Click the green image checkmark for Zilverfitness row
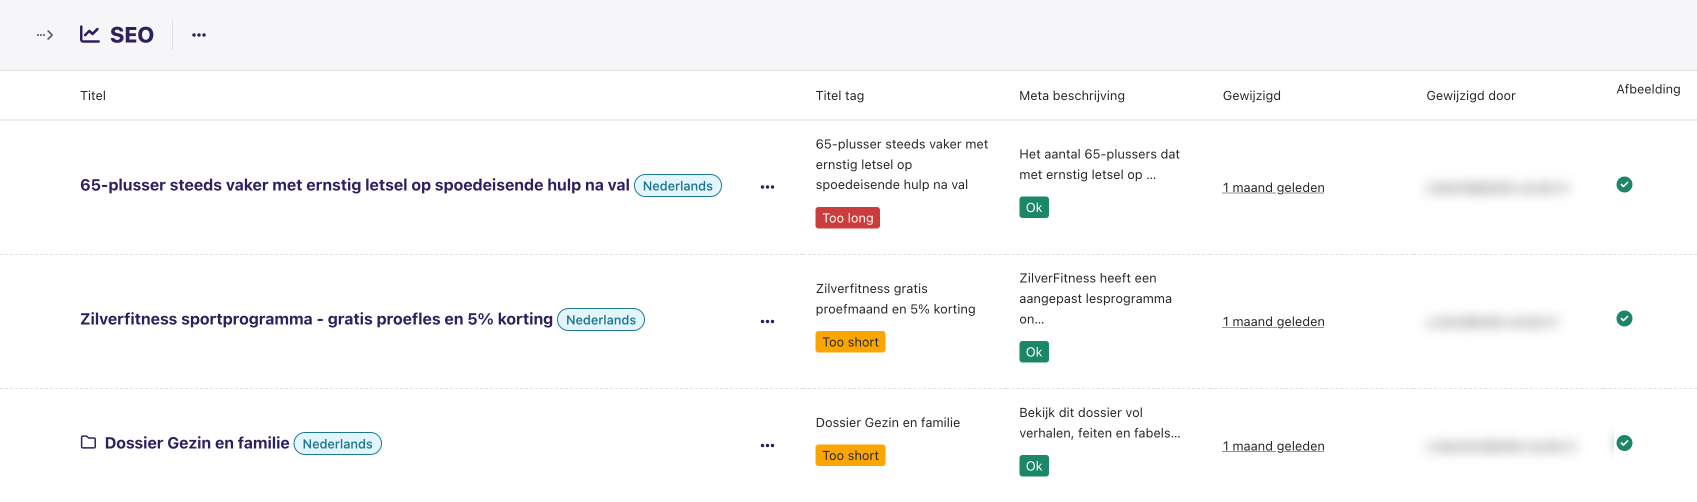This screenshot has height=502, width=1697. [1624, 319]
